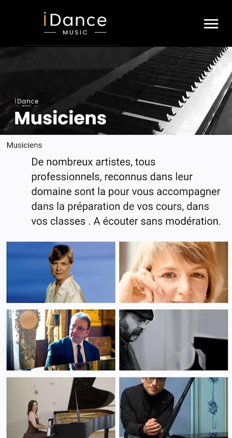232x438 pixels.
Task: Open musician photo with blue background
Action: pos(61,272)
